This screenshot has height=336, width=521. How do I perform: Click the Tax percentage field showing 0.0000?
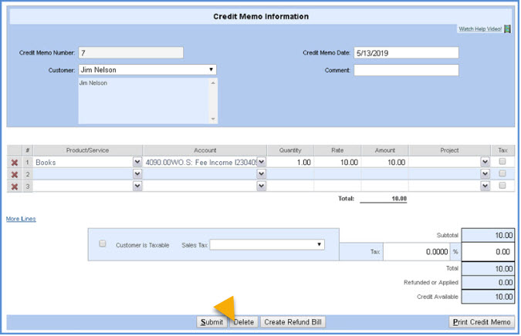coord(417,252)
